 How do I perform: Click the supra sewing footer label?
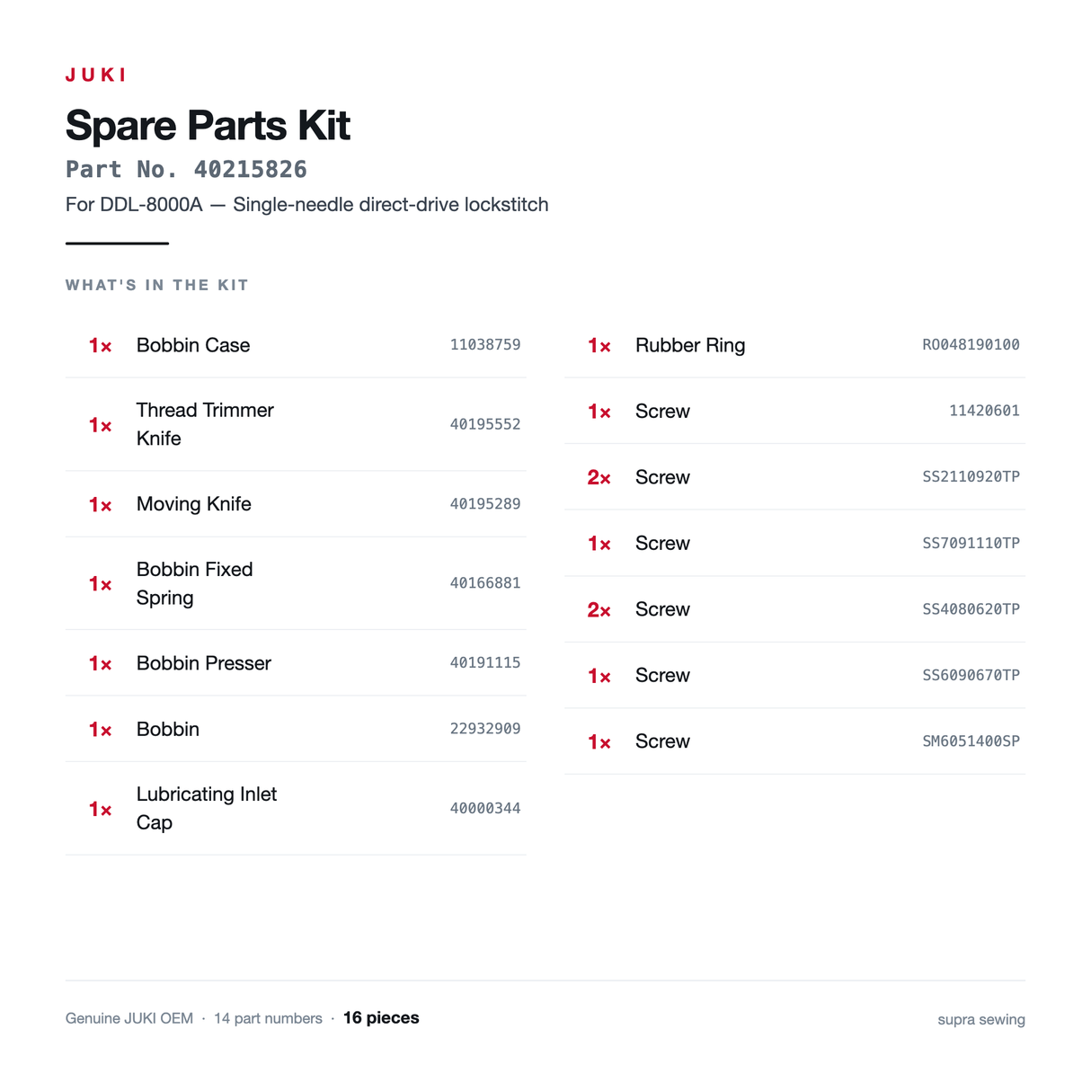point(981,1020)
